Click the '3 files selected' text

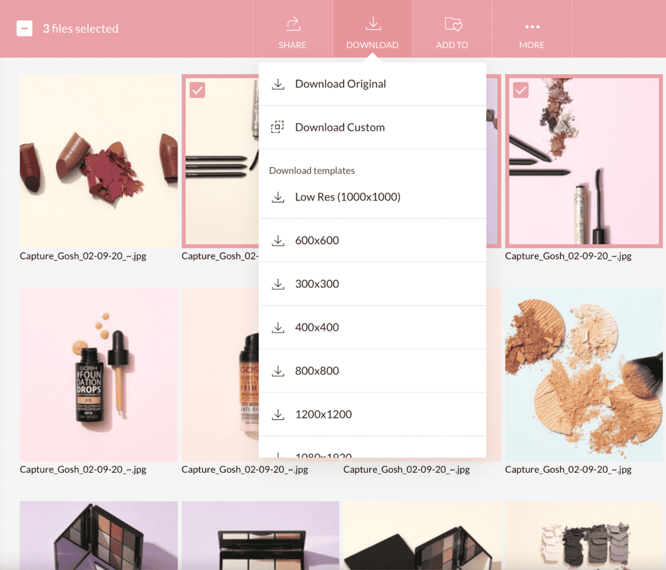[80, 28]
